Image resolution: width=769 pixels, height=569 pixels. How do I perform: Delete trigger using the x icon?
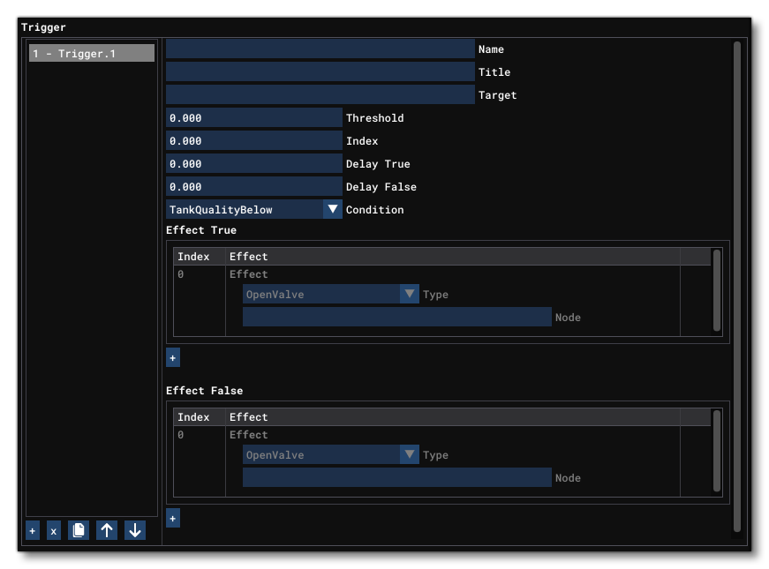pyautogui.click(x=53, y=531)
